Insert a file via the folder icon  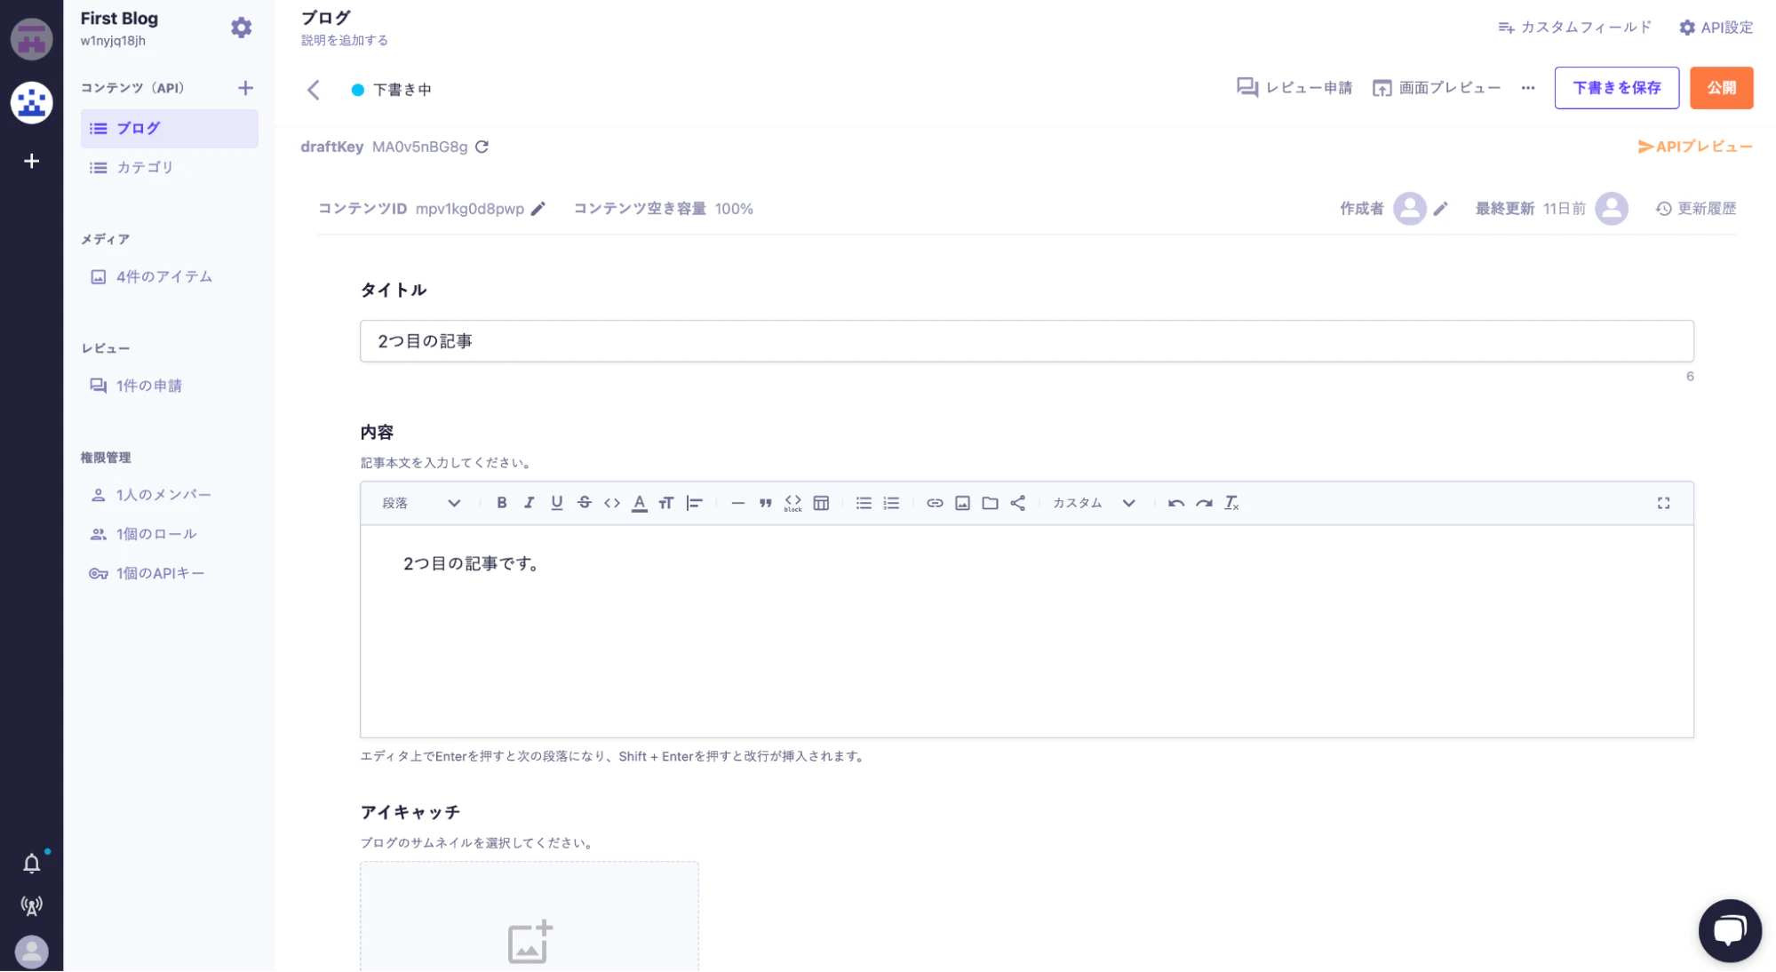click(x=990, y=503)
